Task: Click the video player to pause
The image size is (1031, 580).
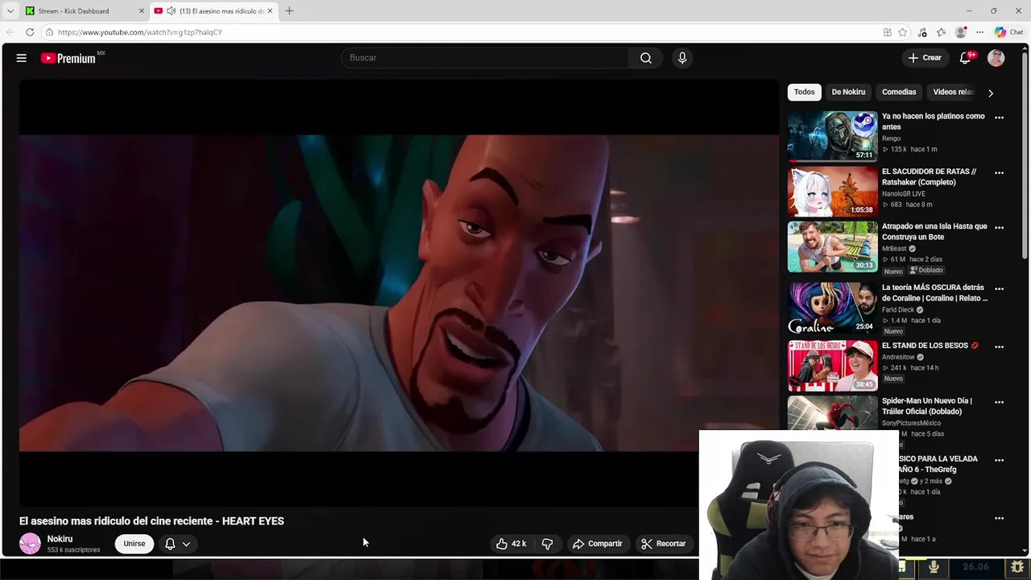Action: (399, 293)
